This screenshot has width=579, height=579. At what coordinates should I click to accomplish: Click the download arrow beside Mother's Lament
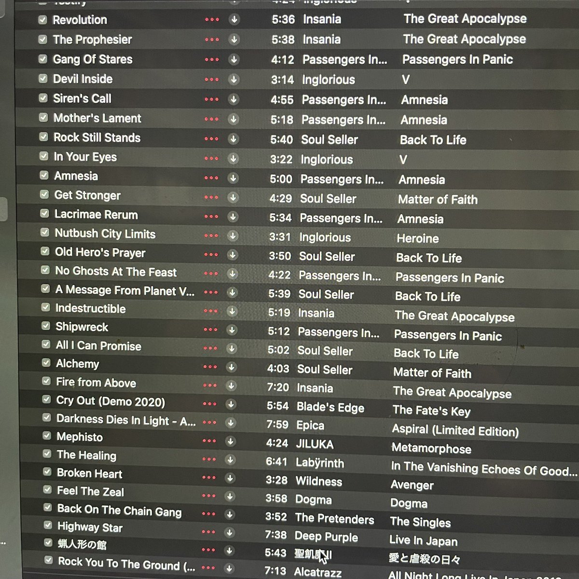234,119
